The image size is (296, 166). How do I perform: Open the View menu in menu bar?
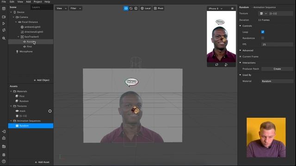tap(20, 2)
